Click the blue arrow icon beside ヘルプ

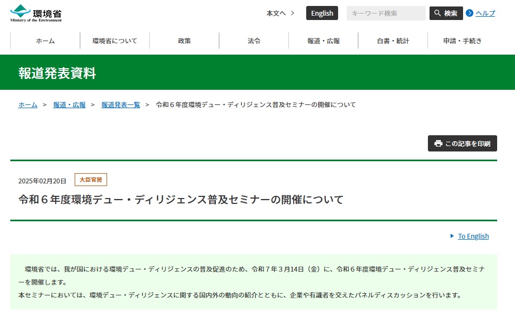tap(470, 13)
